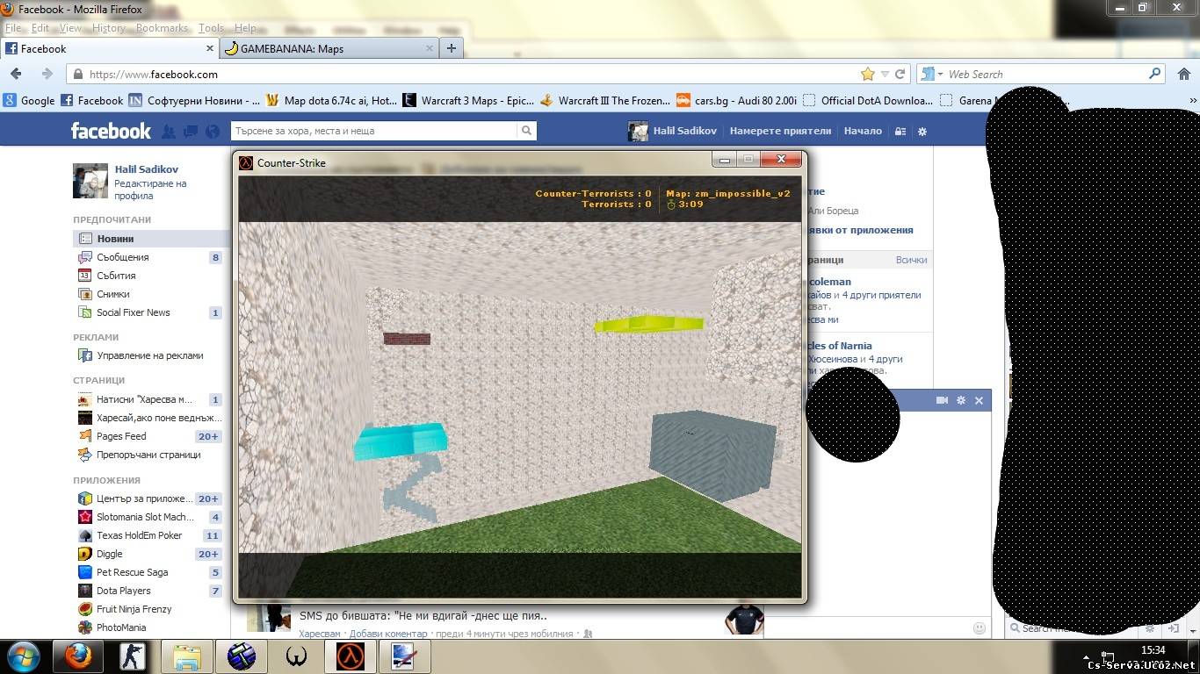This screenshot has width=1200, height=674.
Task: Click Halil Sadikov name in header
Action: click(684, 131)
